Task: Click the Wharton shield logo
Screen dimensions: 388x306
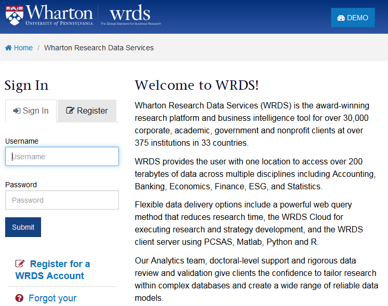Action: 15,16
